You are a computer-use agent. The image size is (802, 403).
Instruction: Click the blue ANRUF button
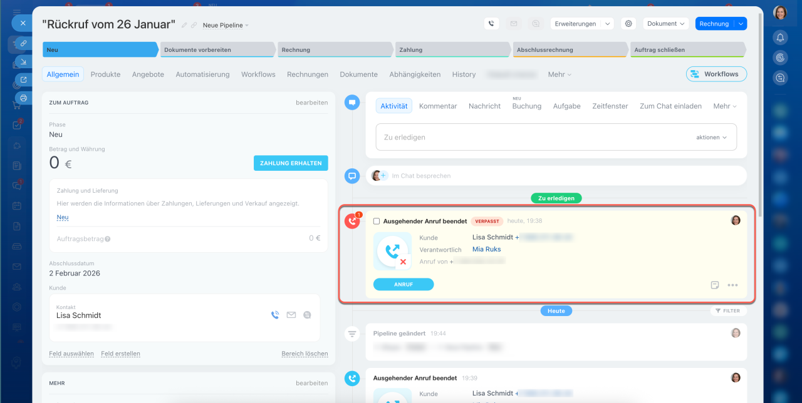click(x=403, y=285)
